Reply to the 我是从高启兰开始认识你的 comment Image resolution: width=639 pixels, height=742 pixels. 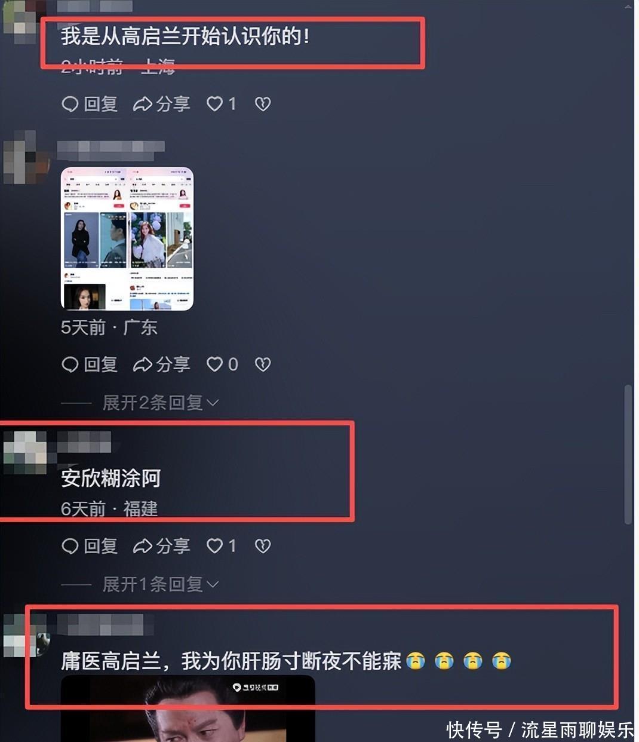(x=90, y=104)
